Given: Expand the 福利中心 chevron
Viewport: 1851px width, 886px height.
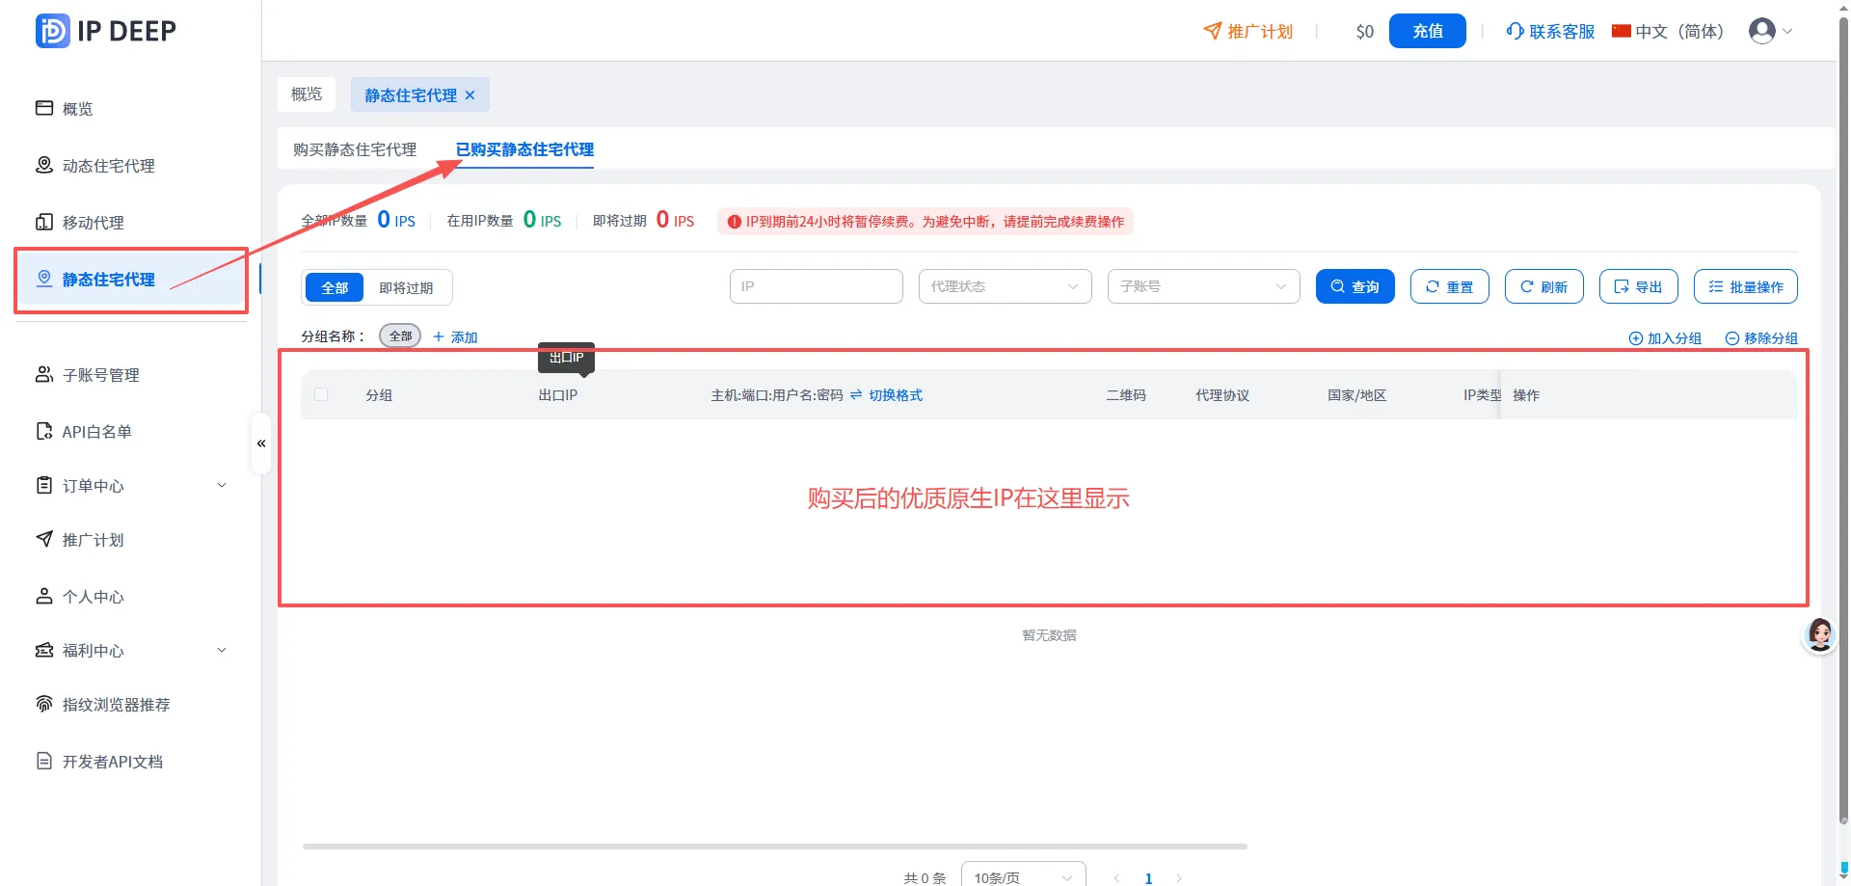Looking at the screenshot, I should pos(222,651).
